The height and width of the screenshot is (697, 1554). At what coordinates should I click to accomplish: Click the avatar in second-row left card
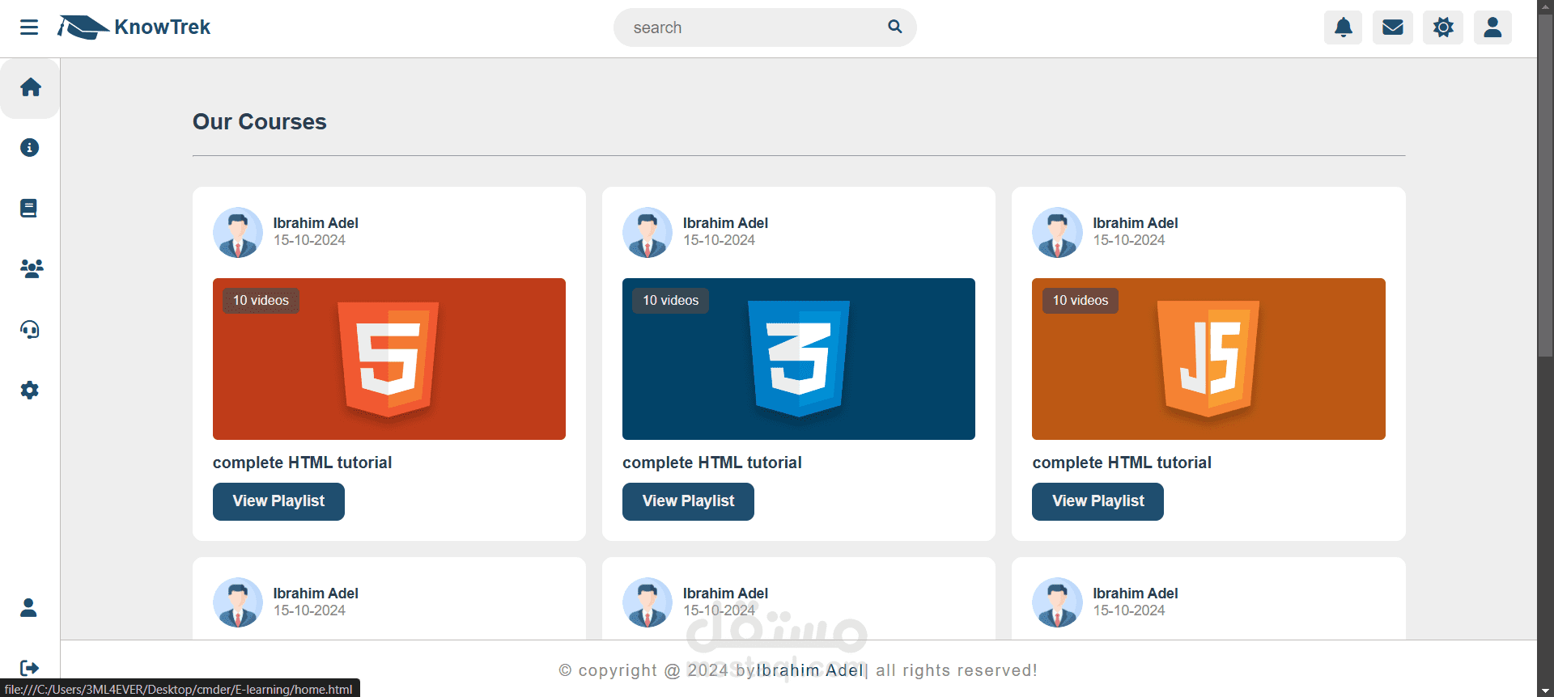(238, 602)
